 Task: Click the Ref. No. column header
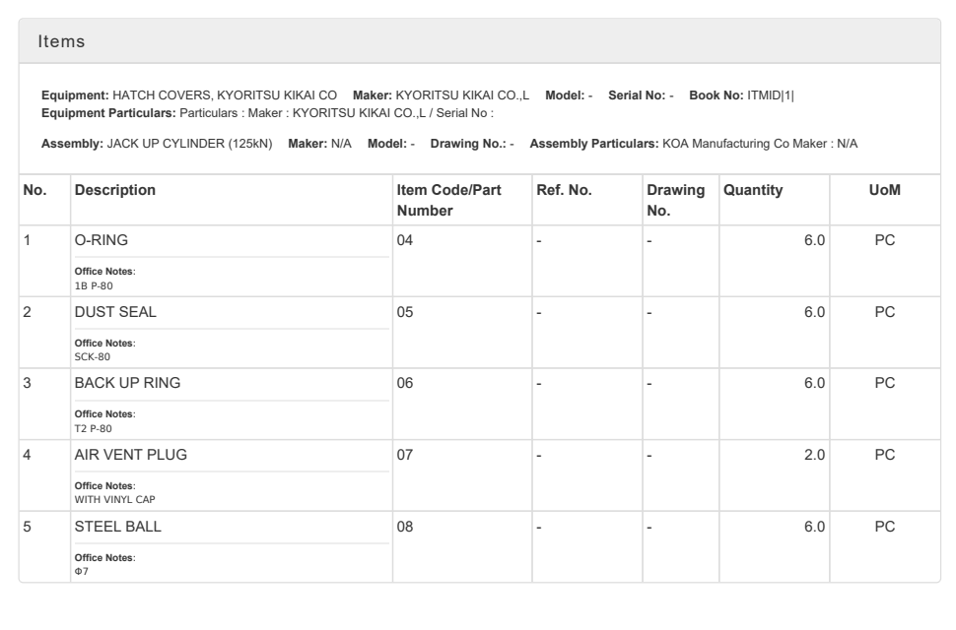(565, 191)
